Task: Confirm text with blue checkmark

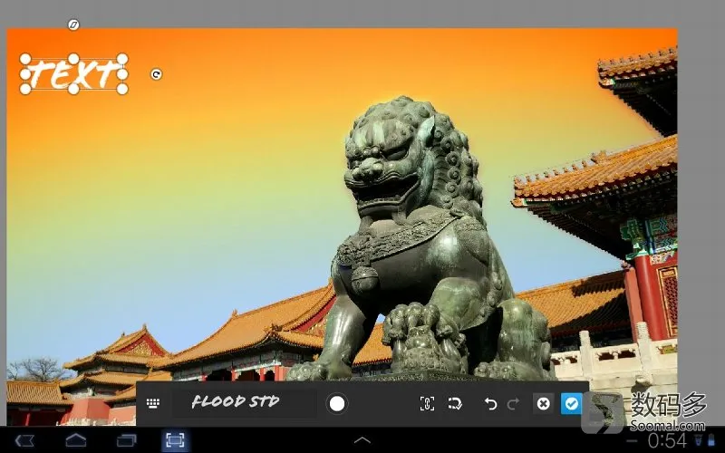Action: (572, 403)
